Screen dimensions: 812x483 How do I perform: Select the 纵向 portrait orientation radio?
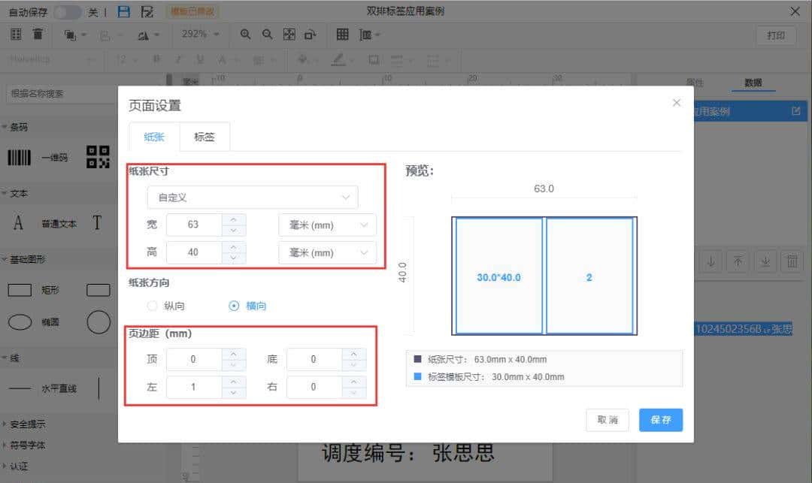tap(151, 306)
